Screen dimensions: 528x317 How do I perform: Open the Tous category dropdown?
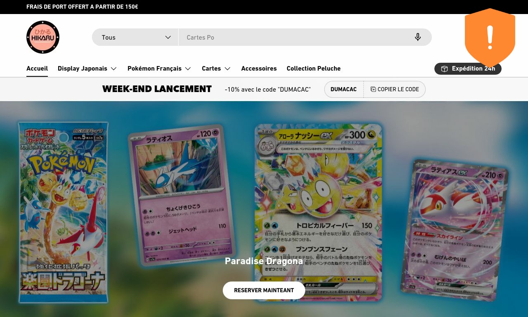pos(135,37)
